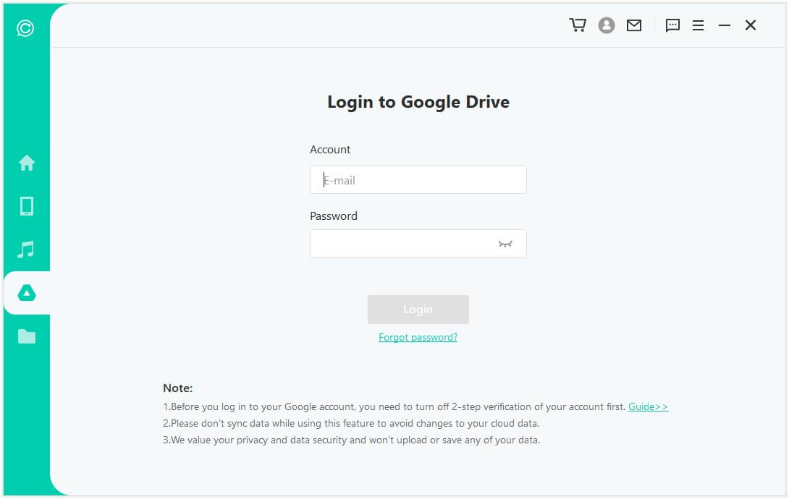This screenshot has width=789, height=499.
Task: Click the app logo in the sidebar
Action: [x=25, y=28]
